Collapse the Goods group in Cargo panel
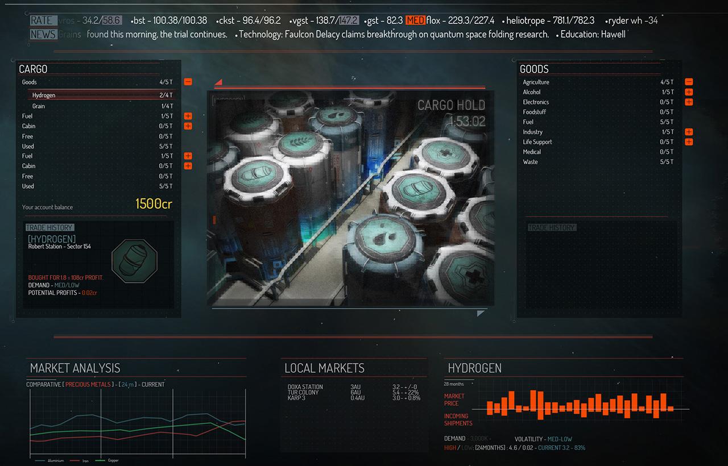 [188, 82]
